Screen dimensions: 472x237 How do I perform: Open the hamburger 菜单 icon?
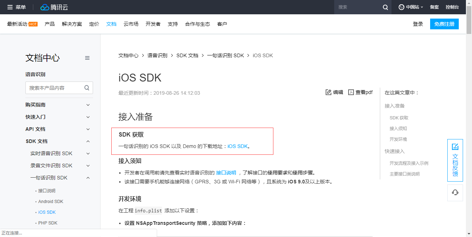10,7
